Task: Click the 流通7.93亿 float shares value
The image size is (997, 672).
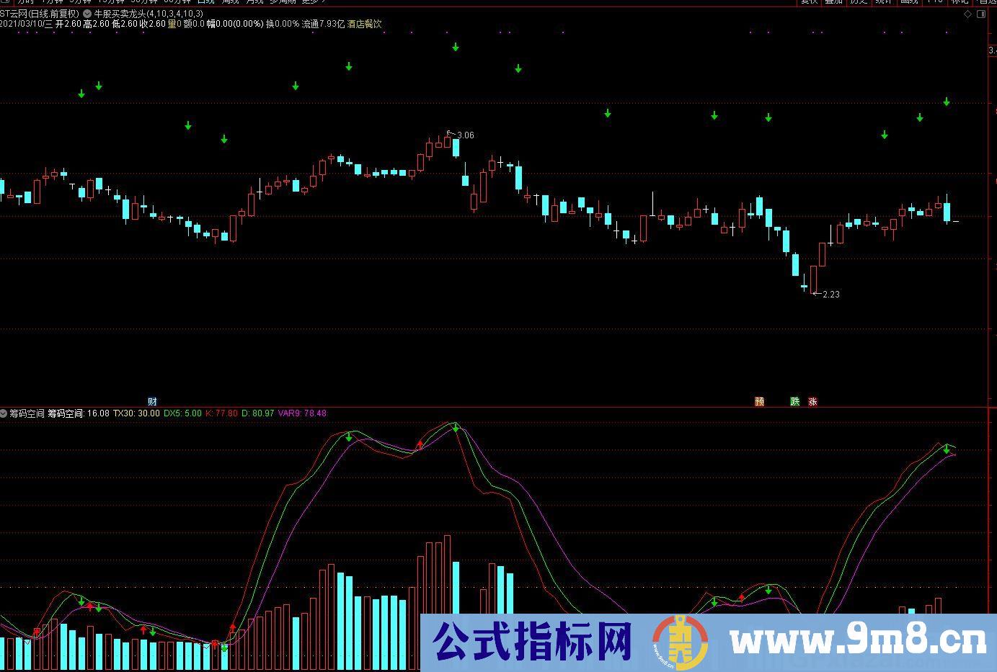Action: pyautogui.click(x=322, y=24)
